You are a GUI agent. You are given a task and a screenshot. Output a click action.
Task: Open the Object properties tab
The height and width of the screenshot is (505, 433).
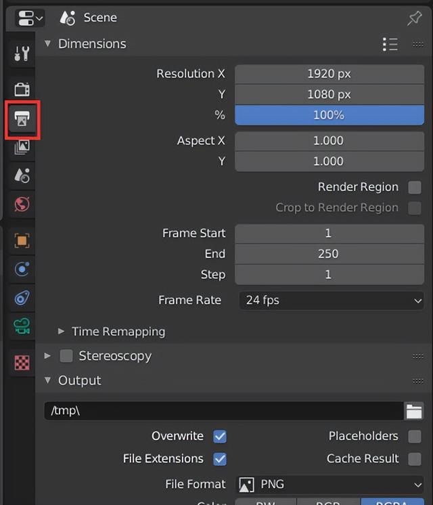(x=22, y=240)
